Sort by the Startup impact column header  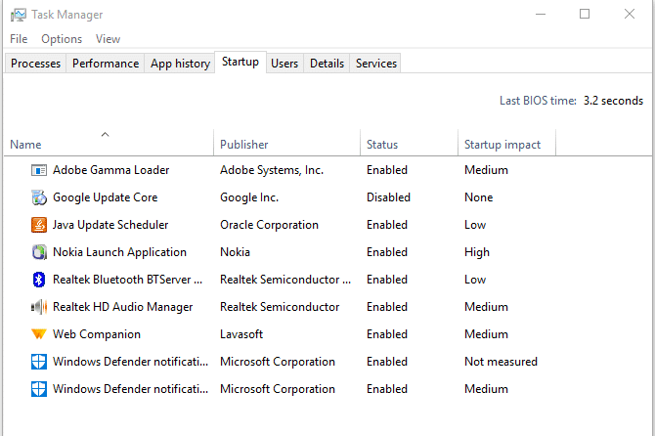(x=502, y=145)
